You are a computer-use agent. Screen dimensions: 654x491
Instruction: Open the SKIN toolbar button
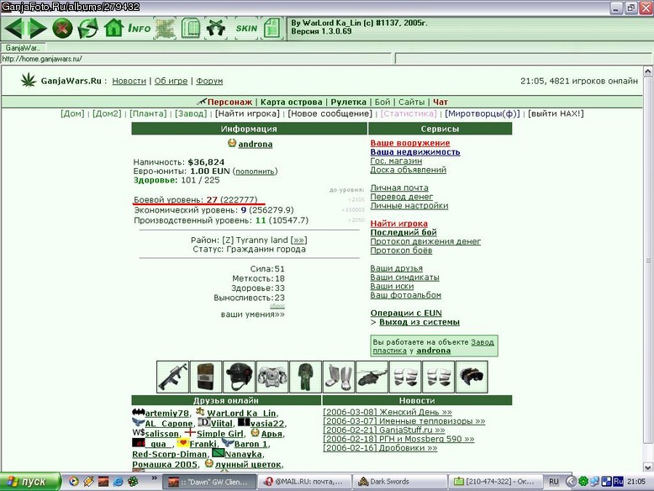coord(246,29)
